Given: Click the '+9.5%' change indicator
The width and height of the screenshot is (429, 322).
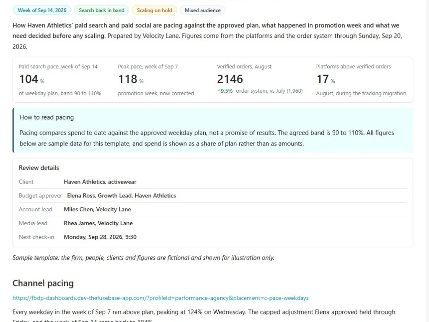Looking at the screenshot, I should tap(225, 91).
